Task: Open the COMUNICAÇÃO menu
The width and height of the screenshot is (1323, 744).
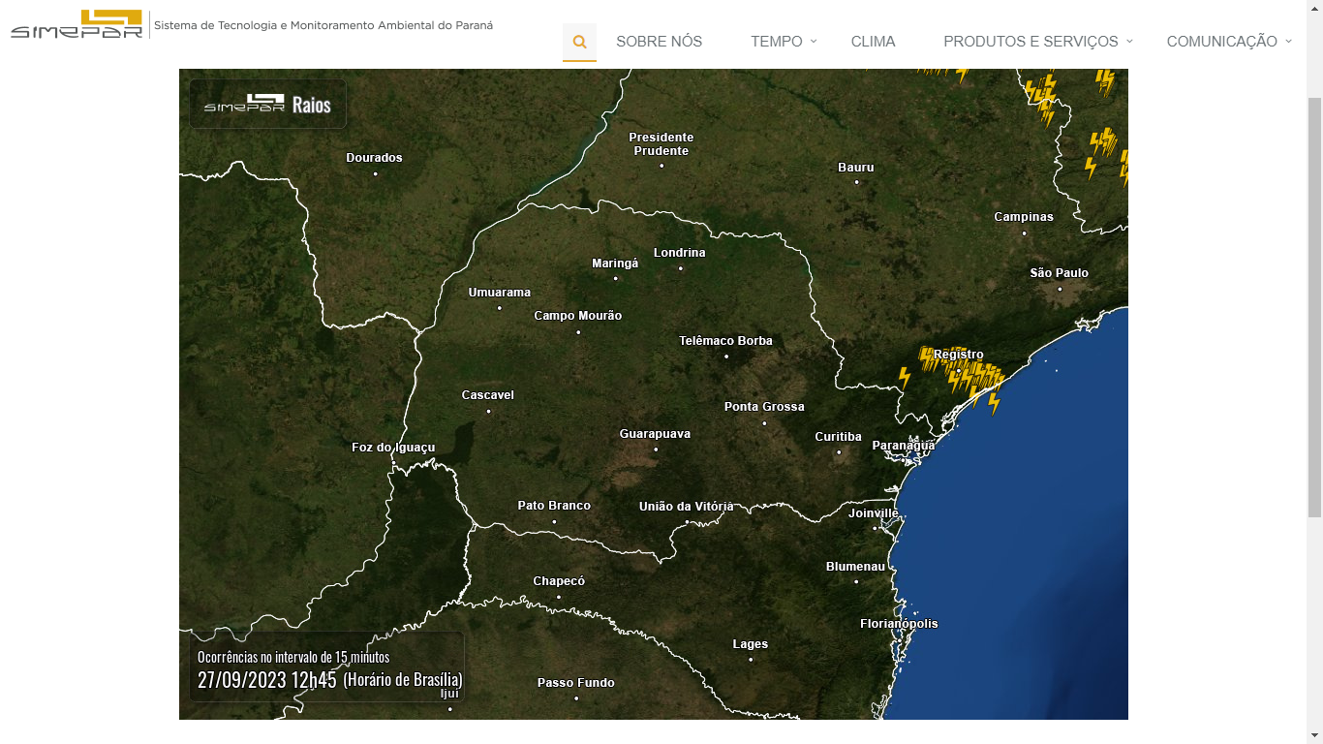Action: coord(1222,42)
